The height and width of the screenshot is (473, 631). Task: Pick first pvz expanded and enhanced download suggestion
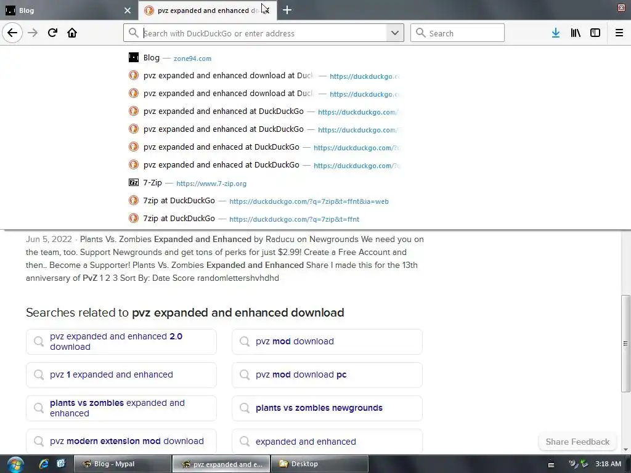click(264, 75)
